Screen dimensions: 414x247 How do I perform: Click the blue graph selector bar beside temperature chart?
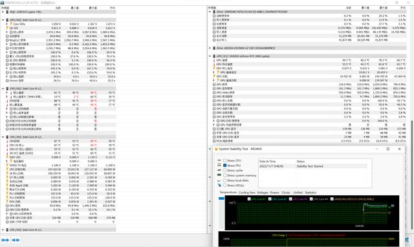click(x=221, y=199)
